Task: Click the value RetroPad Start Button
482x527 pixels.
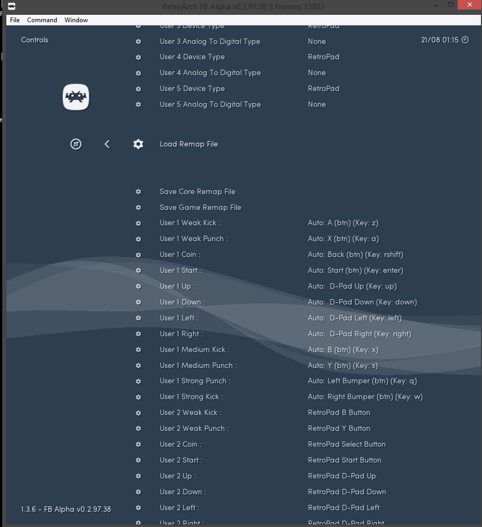Action: coord(345,460)
